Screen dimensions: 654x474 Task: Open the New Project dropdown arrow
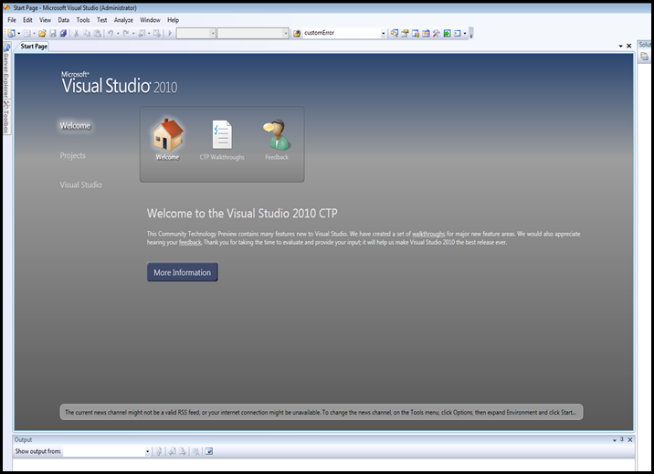coord(19,33)
